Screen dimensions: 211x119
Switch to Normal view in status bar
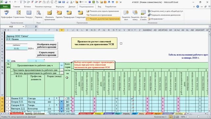click(x=170, y=117)
